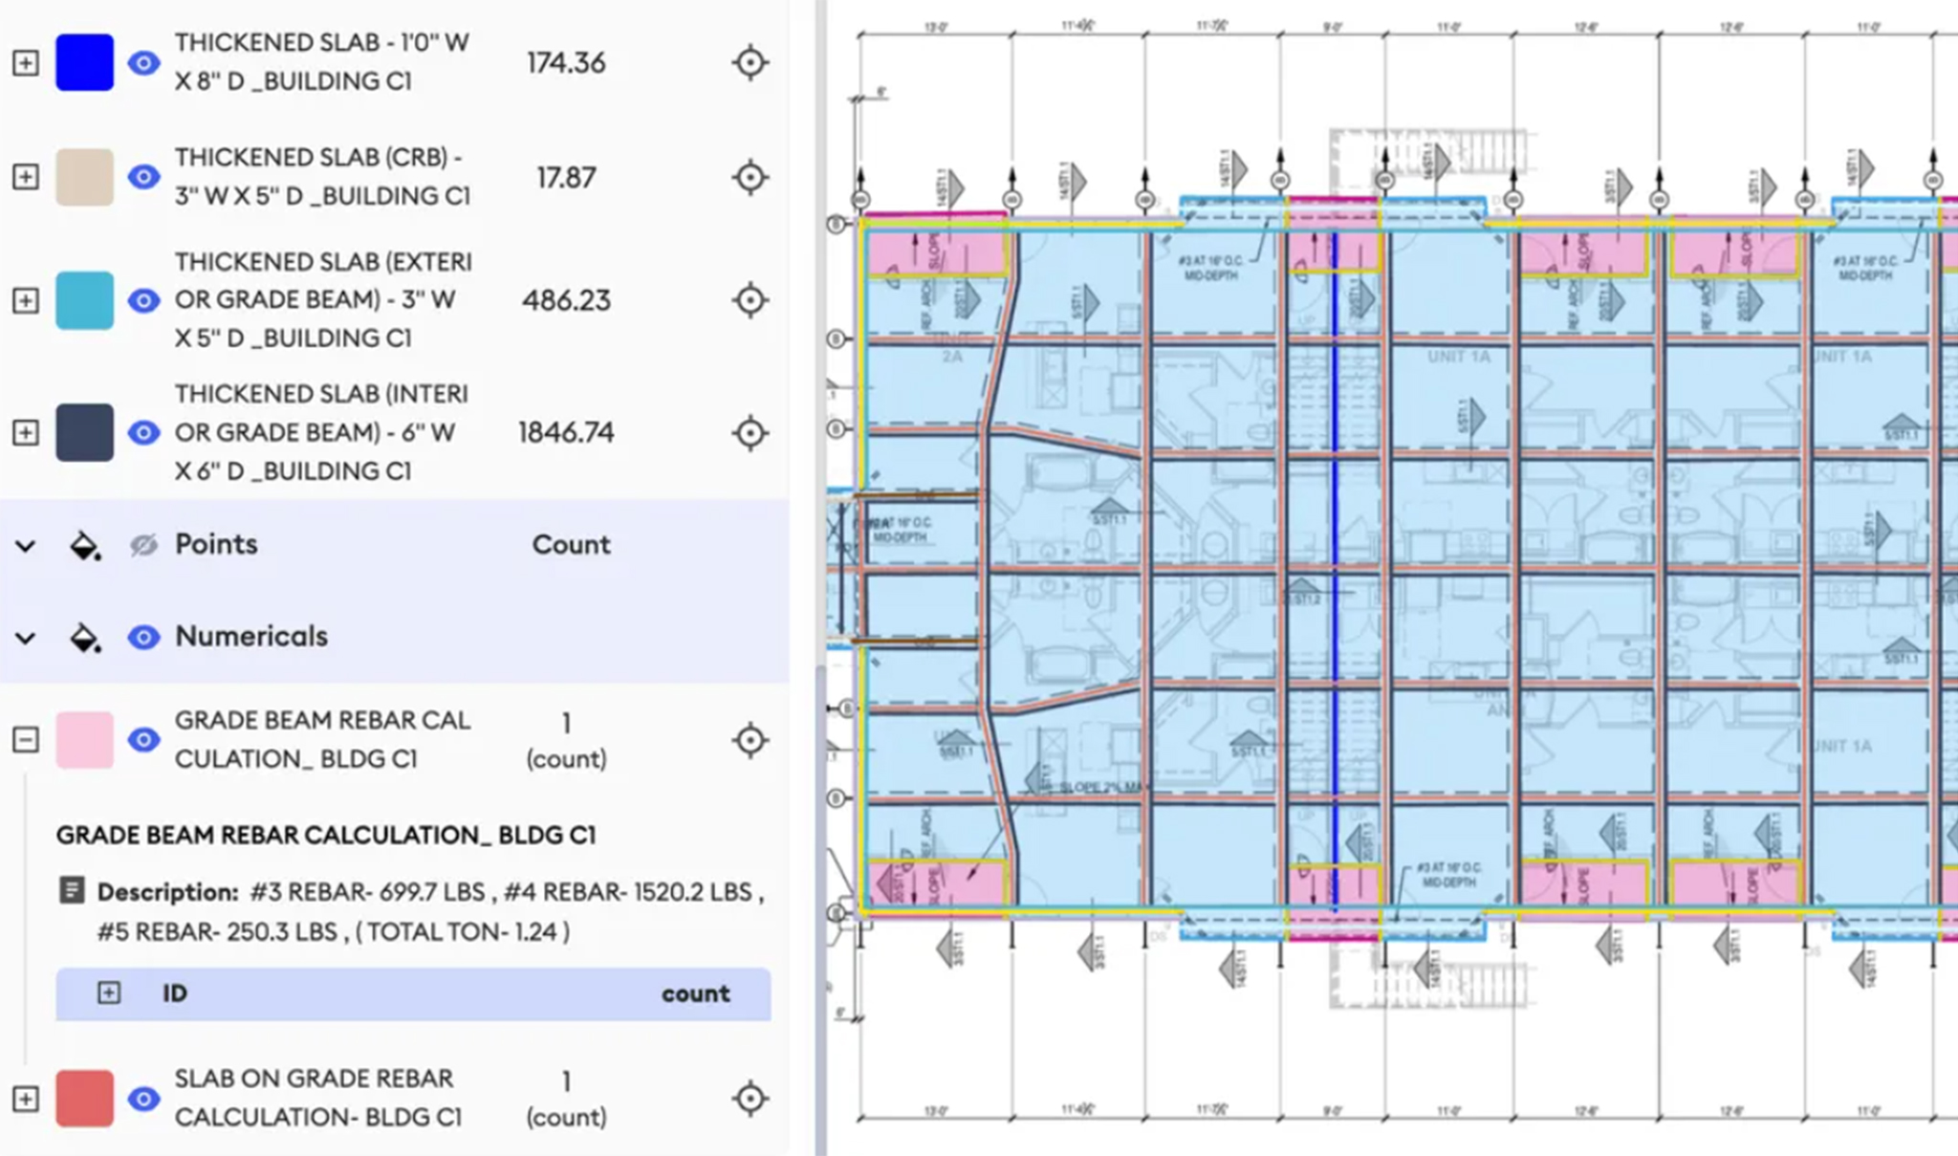Hide Thickened Slab (CRB) layer visibility
Screen dimensions: 1958x1156
pyautogui.click(x=143, y=178)
